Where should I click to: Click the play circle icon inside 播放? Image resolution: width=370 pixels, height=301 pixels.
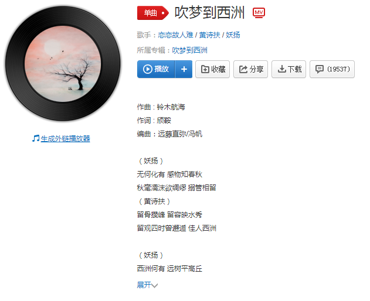148,69
